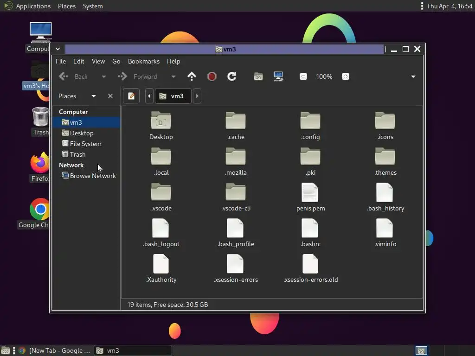Select the .config folder
This screenshot has height=356, width=475.
310,121
